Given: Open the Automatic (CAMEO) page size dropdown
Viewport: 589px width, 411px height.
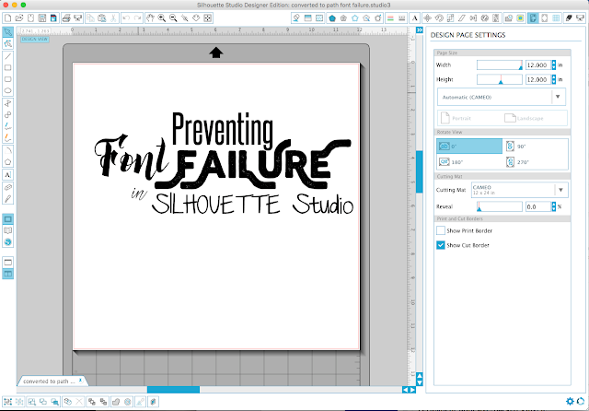Looking at the screenshot, I should pos(502,97).
